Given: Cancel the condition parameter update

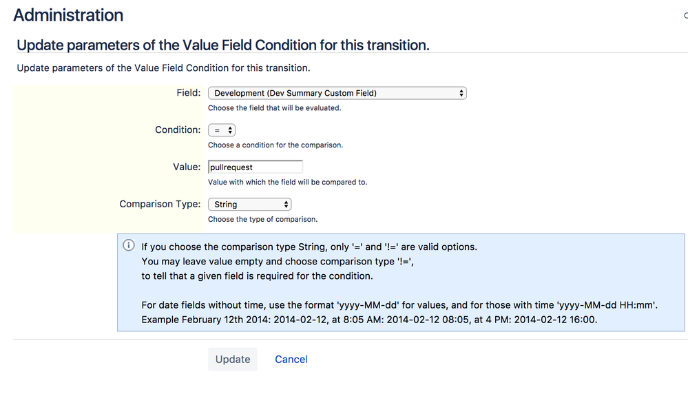Looking at the screenshot, I should click(x=291, y=360).
